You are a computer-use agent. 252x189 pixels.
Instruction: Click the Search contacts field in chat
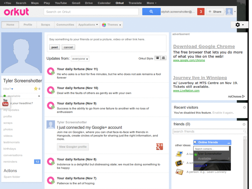click(x=211, y=149)
